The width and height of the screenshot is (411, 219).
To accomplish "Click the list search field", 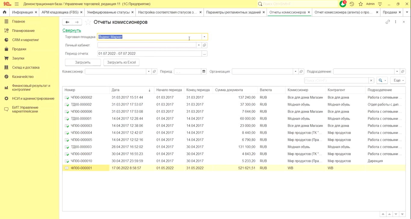I will pyautogui.click(x=336, y=81).
